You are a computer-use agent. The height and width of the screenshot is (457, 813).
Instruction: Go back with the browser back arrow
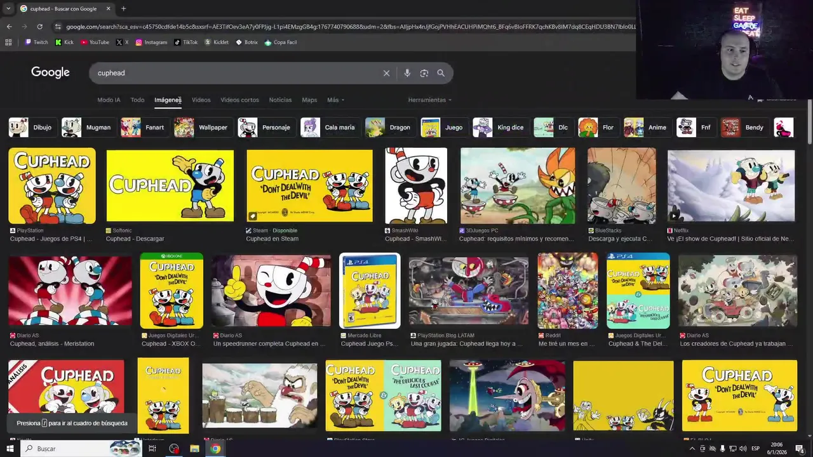coord(9,27)
